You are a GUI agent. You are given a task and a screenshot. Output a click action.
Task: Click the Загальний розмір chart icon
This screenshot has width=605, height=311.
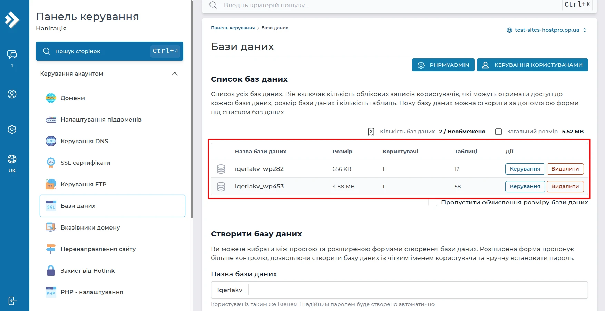coord(498,132)
